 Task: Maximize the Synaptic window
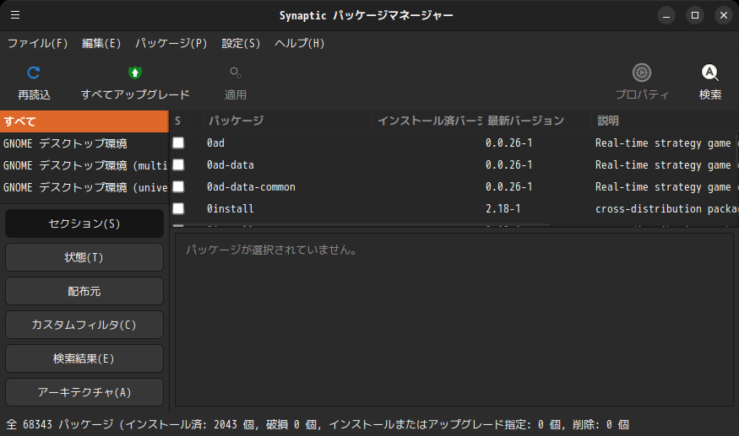695,15
